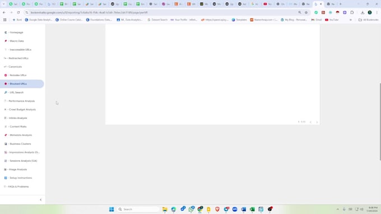The image size is (381, 214).
Task: Open WhatsApp from the taskbar
Action: 191,209
